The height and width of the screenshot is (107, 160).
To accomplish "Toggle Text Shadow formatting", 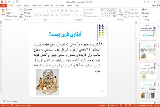I will point(43,15).
